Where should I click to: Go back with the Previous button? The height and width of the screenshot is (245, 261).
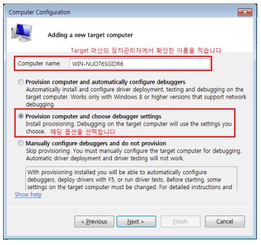tap(94, 222)
